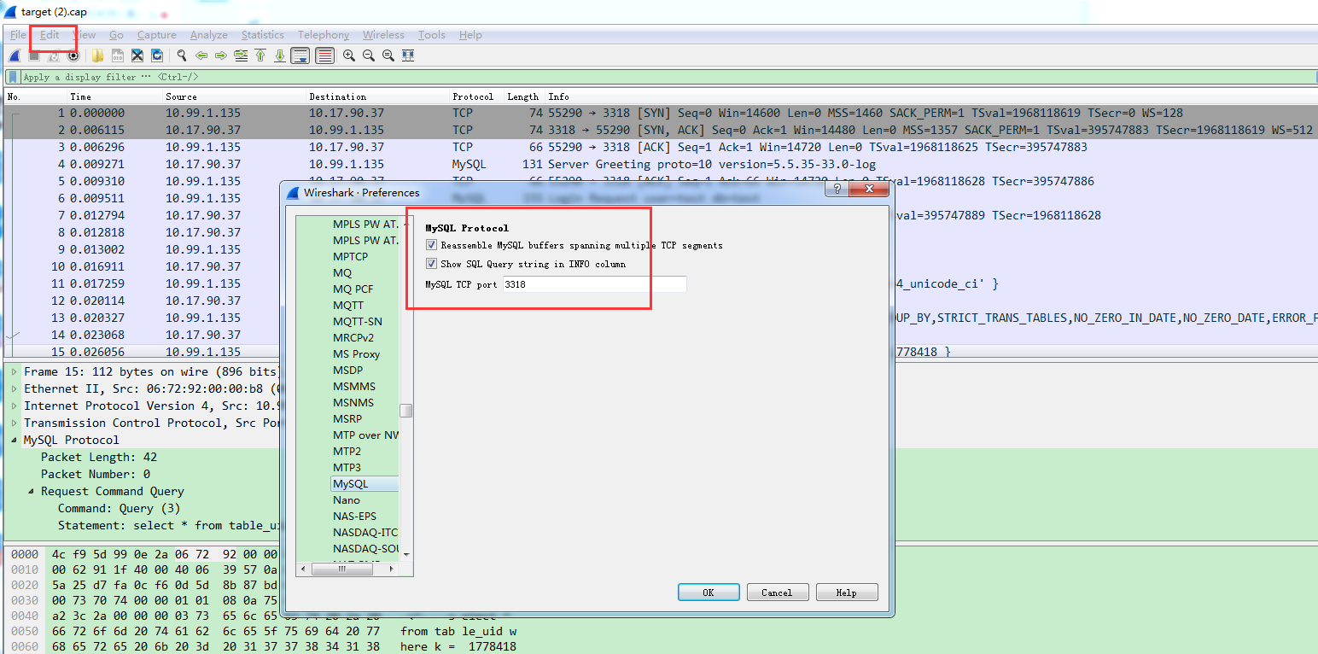Viewport: 1318px width, 654px height.
Task: Expand the Ethernet II tree node
Action: (15, 388)
